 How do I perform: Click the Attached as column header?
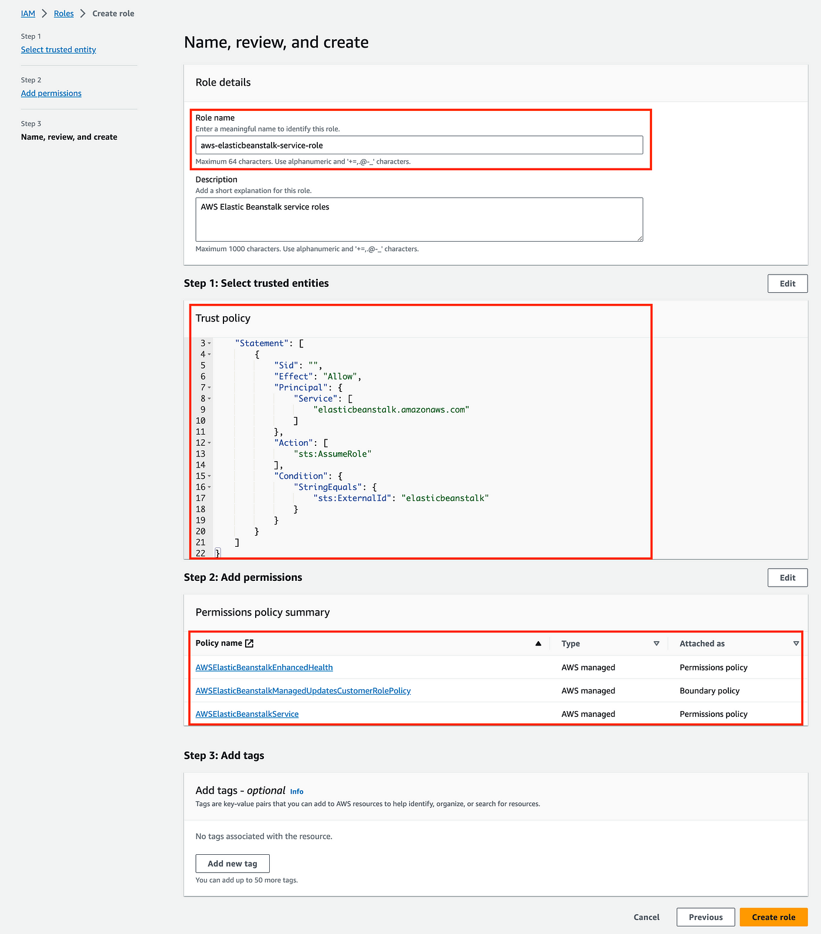click(x=702, y=644)
